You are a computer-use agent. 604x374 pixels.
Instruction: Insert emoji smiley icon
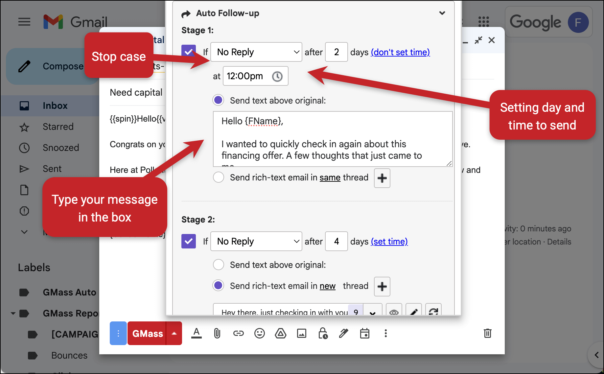click(x=260, y=334)
